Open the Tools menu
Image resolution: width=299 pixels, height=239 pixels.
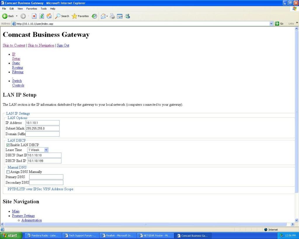point(44,9)
